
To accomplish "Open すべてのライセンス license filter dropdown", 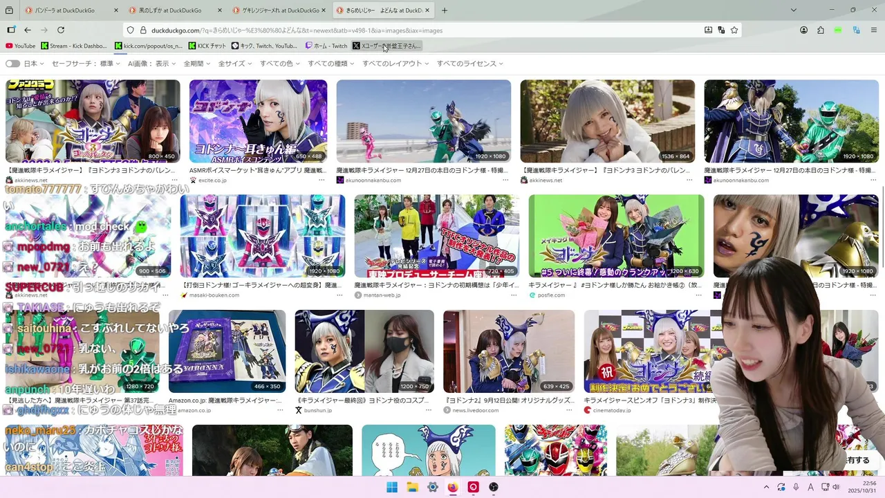I will 469,64.
